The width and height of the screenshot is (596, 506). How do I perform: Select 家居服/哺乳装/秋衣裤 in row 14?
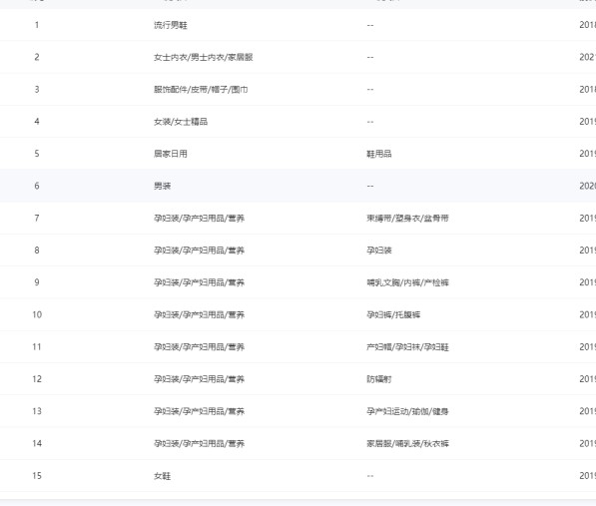point(407,444)
